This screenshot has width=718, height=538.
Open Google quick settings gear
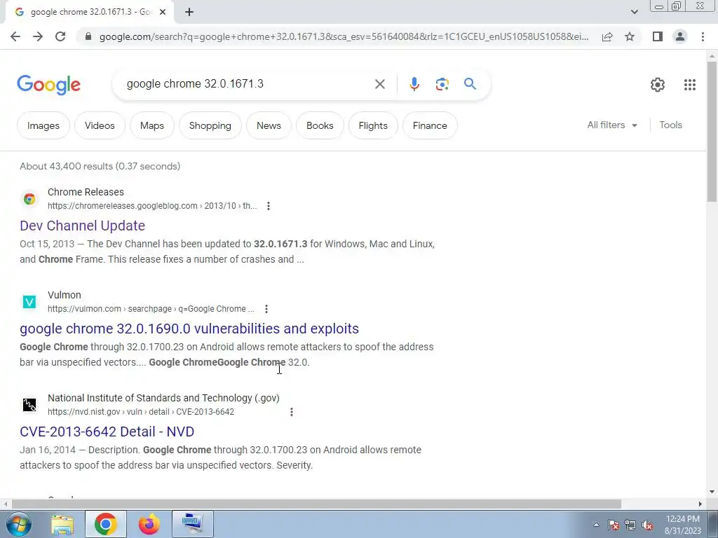click(658, 85)
